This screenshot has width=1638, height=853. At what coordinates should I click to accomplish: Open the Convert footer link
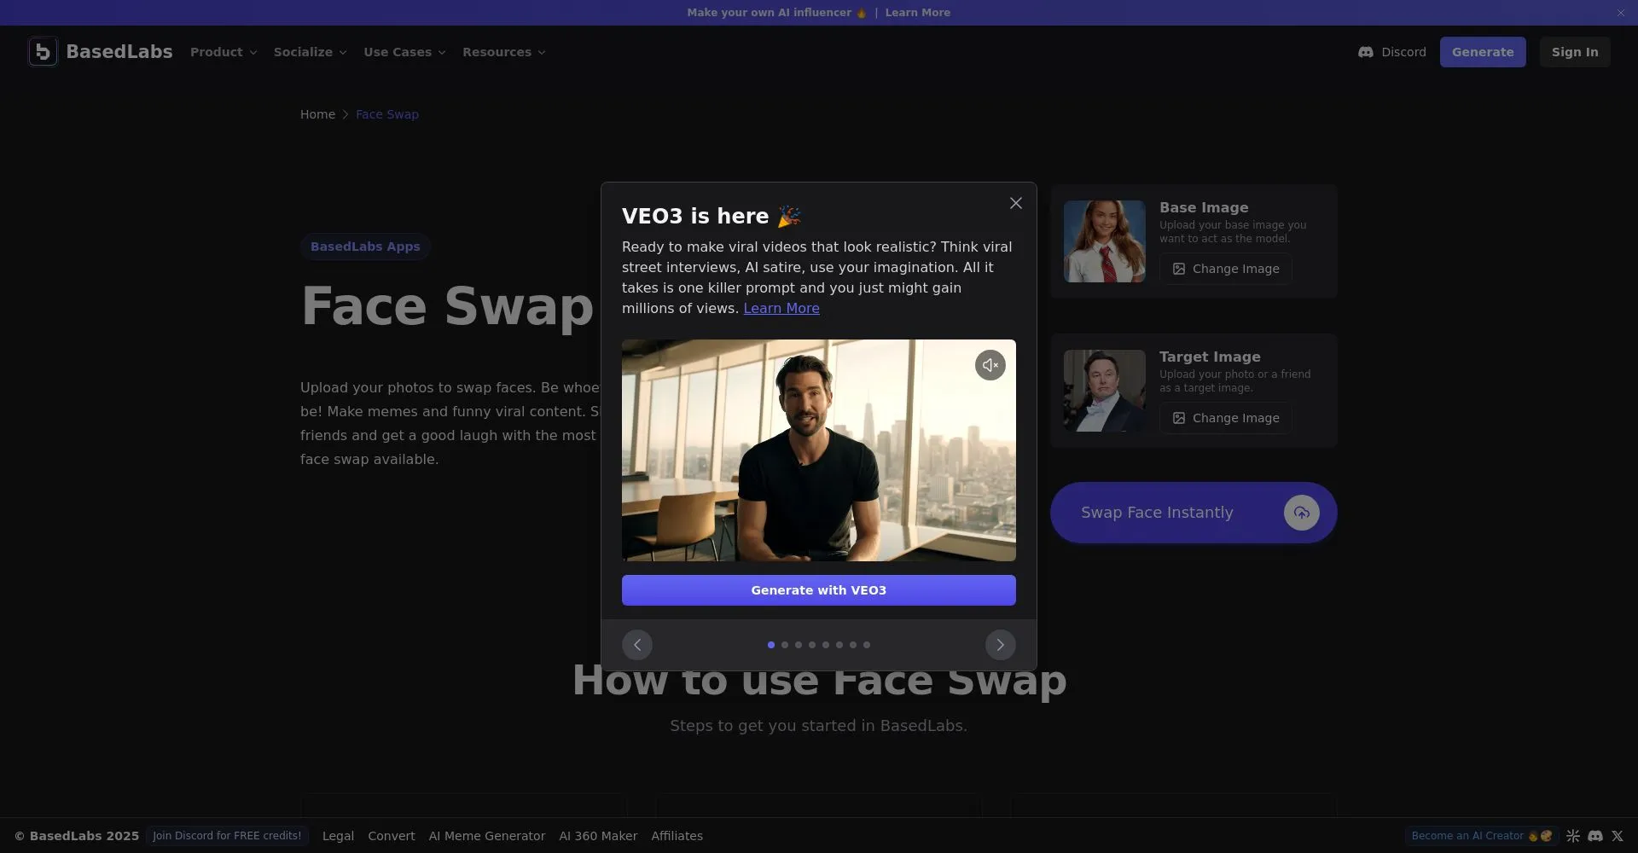[392, 836]
